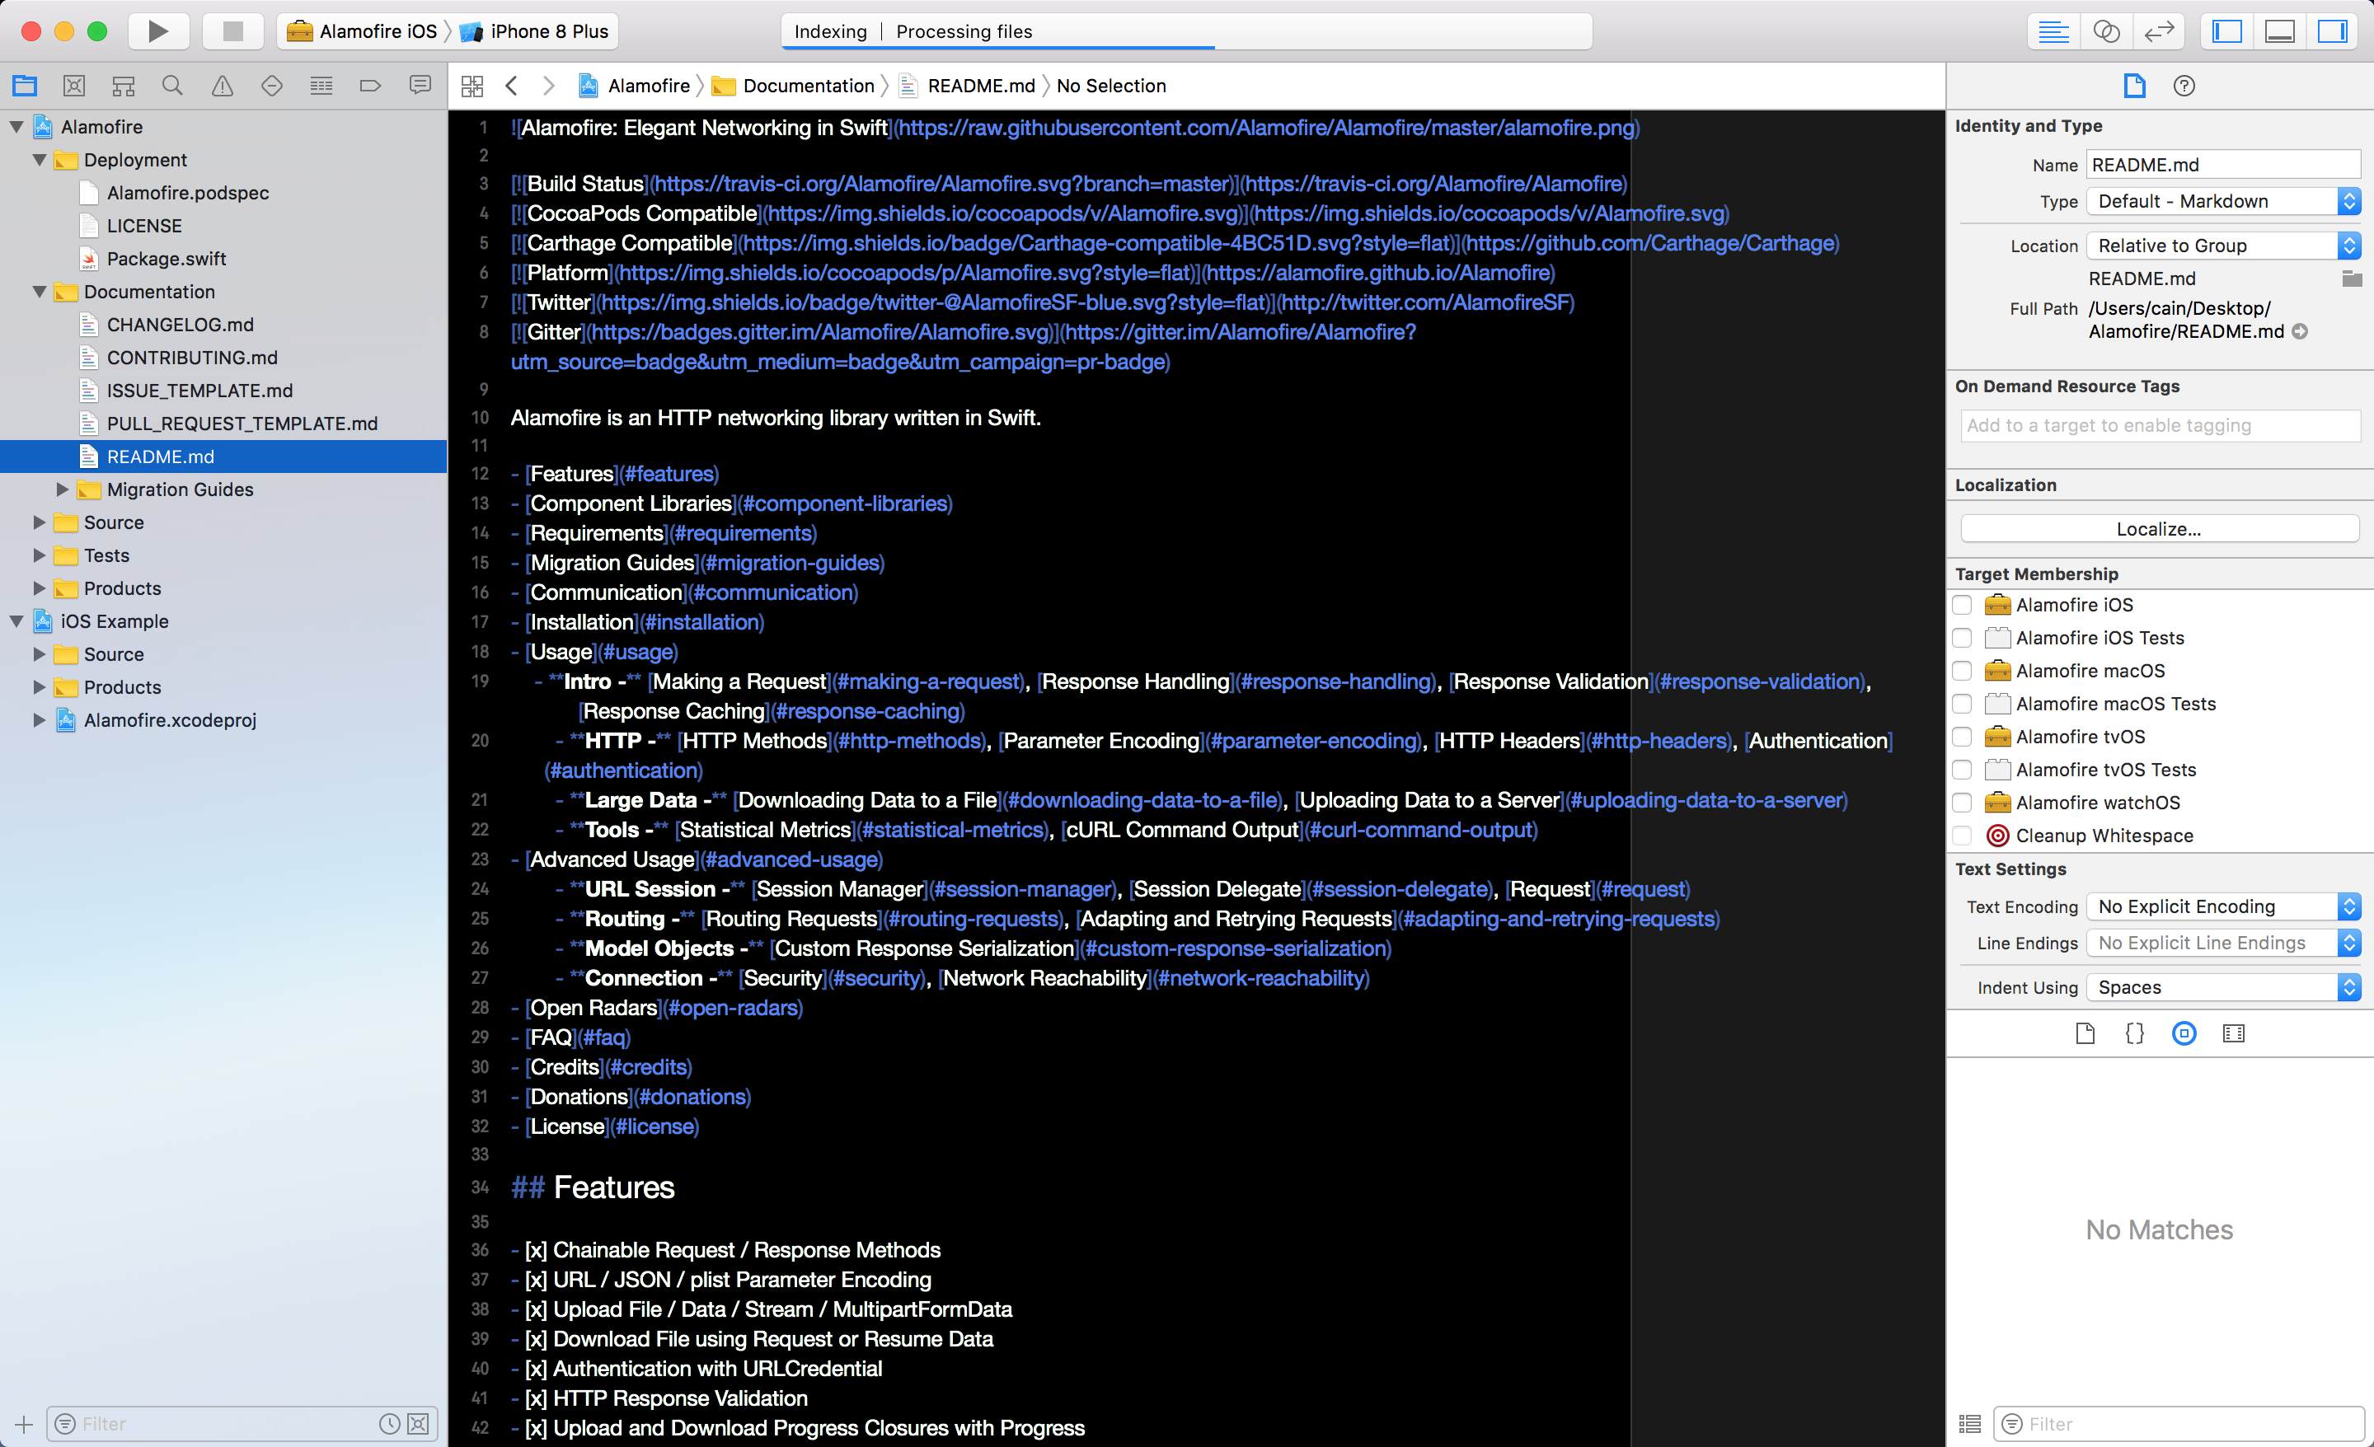Open the Quick Help inspector
The width and height of the screenshot is (2374, 1447).
[x=2184, y=86]
